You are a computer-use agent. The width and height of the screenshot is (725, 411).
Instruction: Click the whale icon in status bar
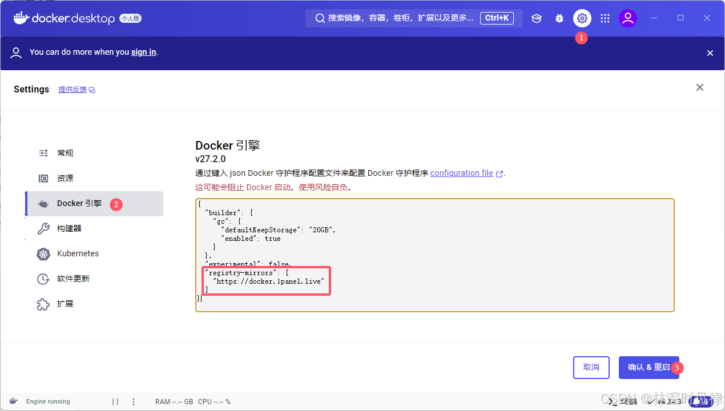[x=14, y=401]
